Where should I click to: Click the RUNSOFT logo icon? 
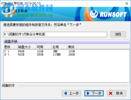[94, 14]
